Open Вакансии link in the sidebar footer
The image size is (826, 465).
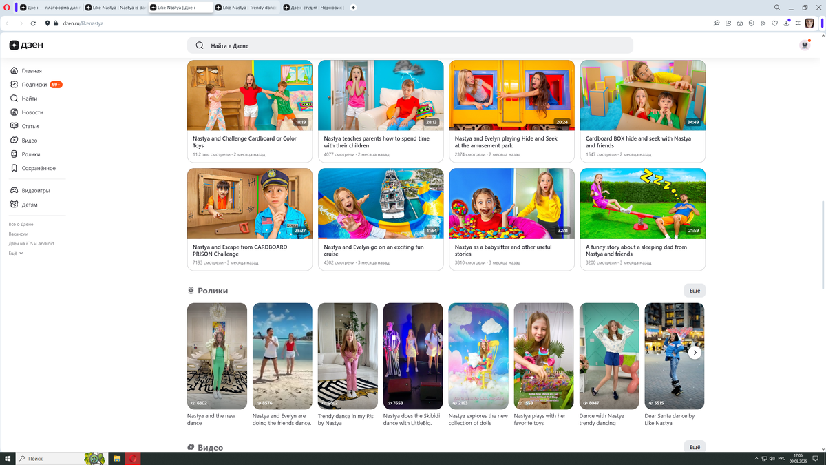tap(19, 234)
